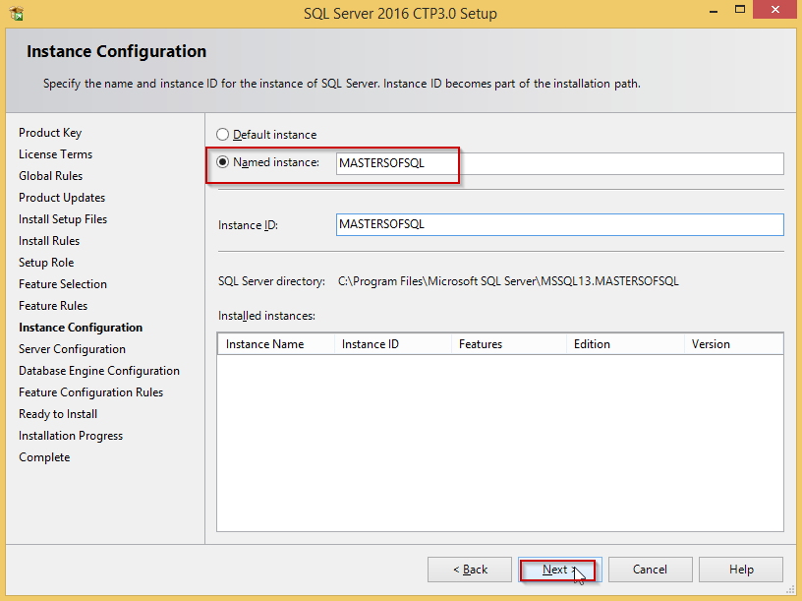
Task: Click Global Rules in setup steps
Action: [51, 176]
